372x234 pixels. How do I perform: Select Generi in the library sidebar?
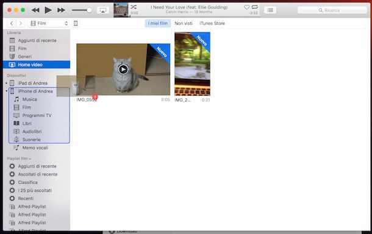point(37,57)
